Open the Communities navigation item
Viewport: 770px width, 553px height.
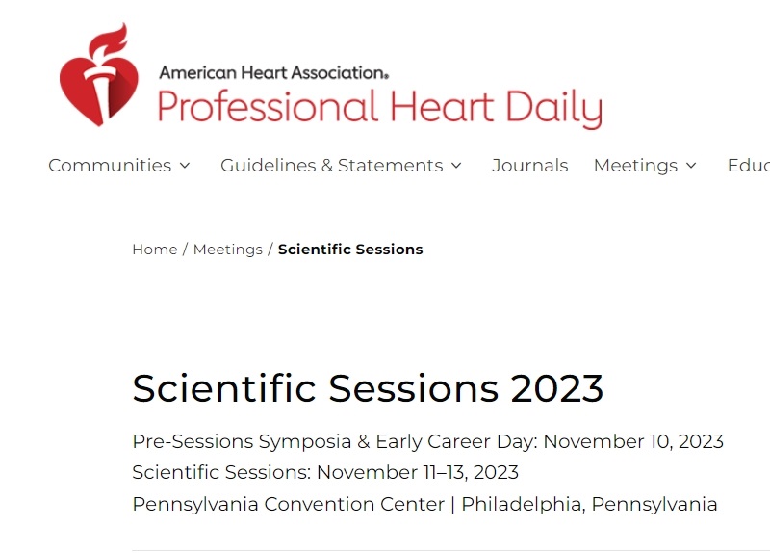point(110,166)
